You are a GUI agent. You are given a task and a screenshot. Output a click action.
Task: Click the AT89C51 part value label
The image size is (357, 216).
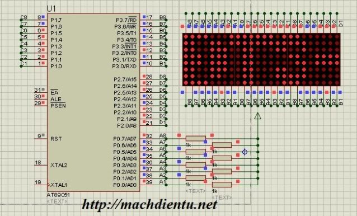(x=58, y=195)
